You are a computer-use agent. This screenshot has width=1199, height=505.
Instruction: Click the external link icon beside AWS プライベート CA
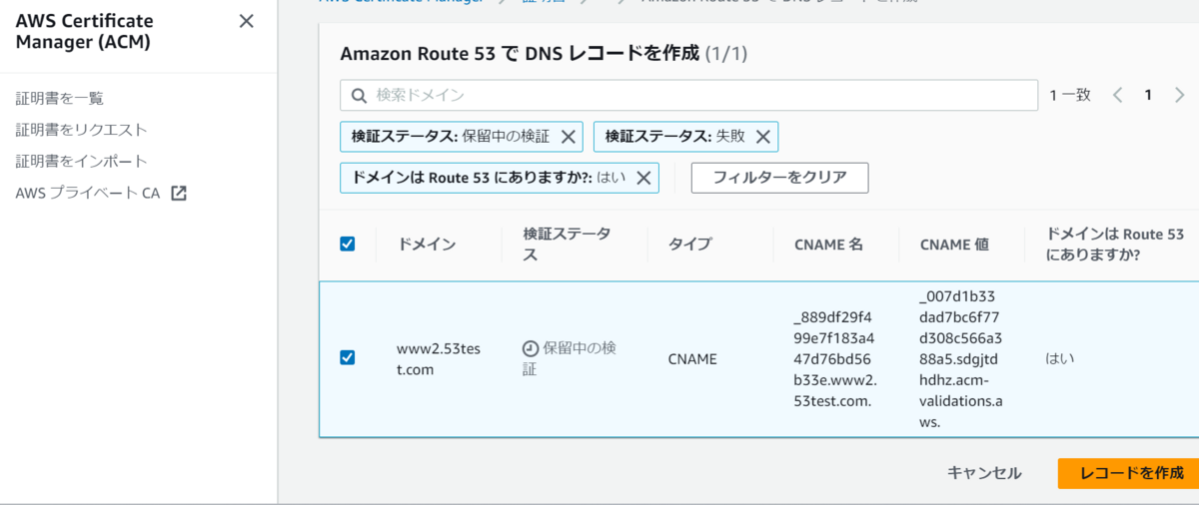[179, 193]
